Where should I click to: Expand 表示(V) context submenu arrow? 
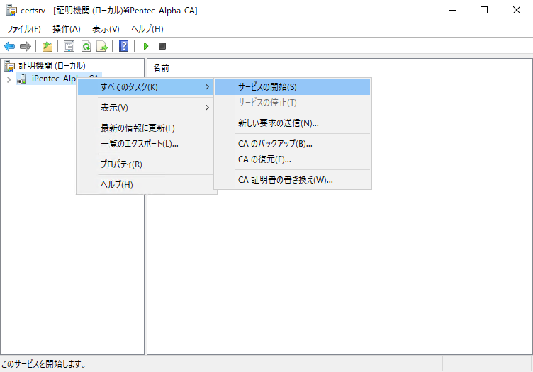208,108
